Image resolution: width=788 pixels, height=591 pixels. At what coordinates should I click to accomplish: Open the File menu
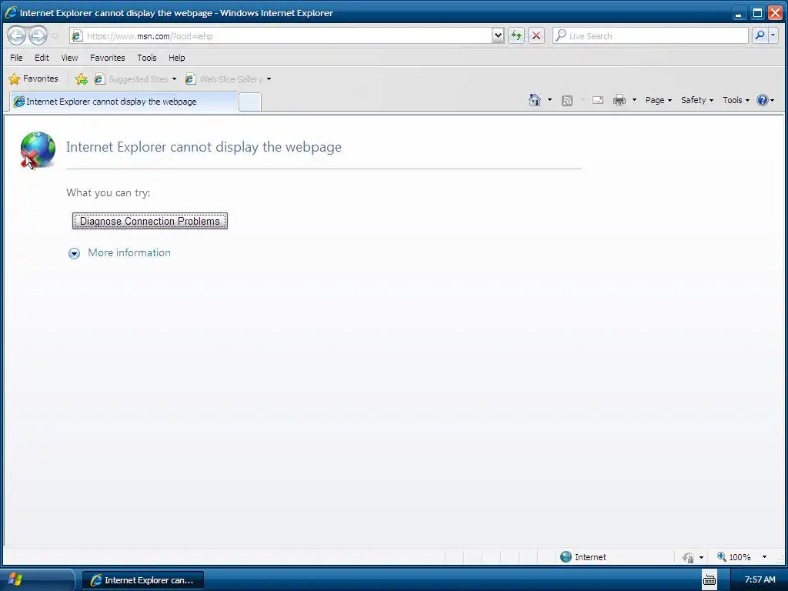point(16,58)
